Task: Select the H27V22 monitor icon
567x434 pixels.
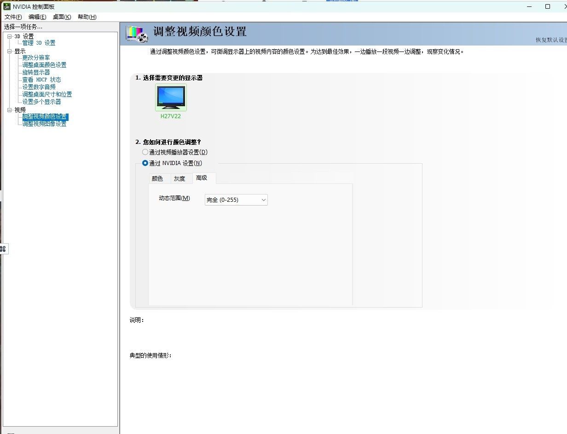Action: [x=171, y=97]
